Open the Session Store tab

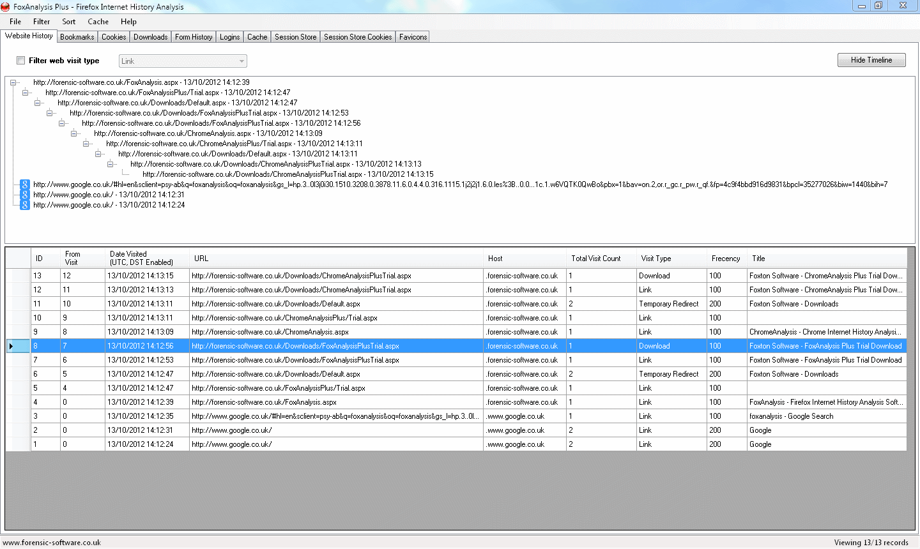(296, 37)
